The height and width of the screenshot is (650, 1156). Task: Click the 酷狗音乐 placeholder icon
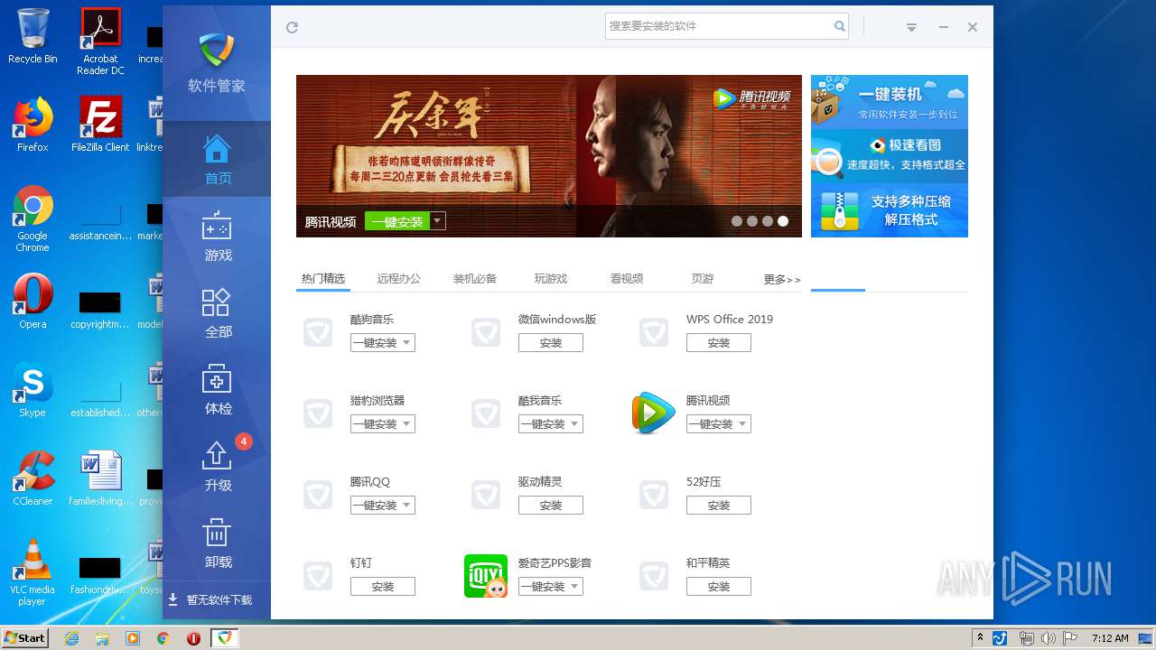coord(318,332)
